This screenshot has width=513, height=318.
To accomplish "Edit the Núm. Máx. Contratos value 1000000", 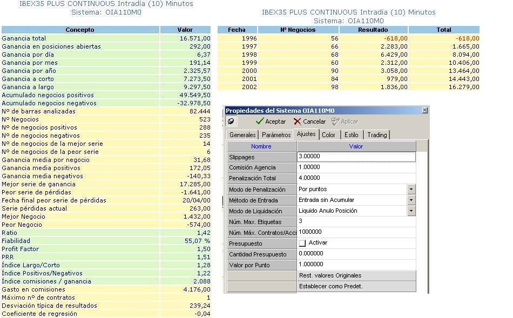I will (x=356, y=232).
